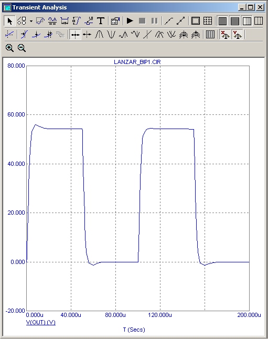This screenshot has width=268, height=339.
Task: Jump cursor to next valley
Action: 111,35
